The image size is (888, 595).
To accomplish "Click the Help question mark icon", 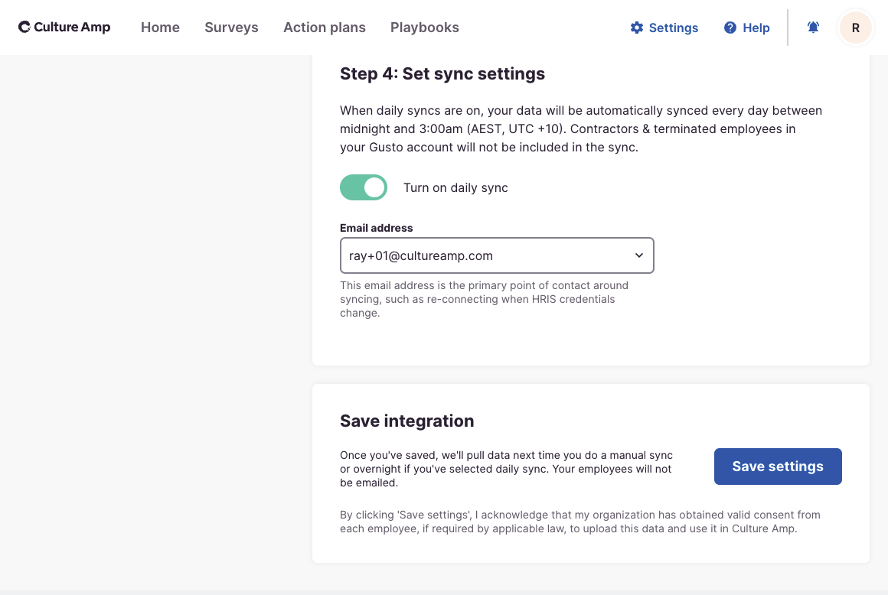I will [730, 28].
